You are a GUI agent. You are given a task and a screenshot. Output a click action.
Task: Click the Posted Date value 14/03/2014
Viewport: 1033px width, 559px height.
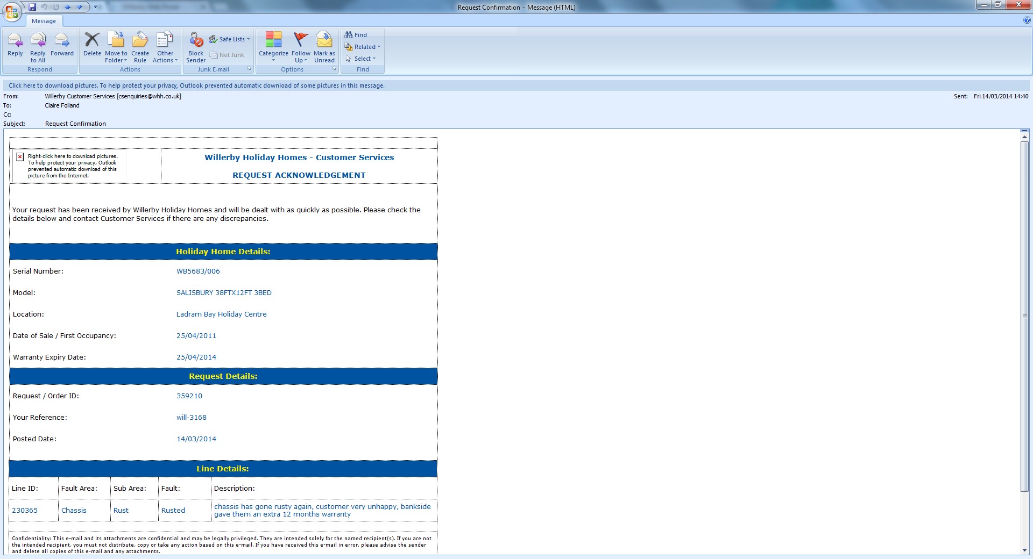(196, 439)
